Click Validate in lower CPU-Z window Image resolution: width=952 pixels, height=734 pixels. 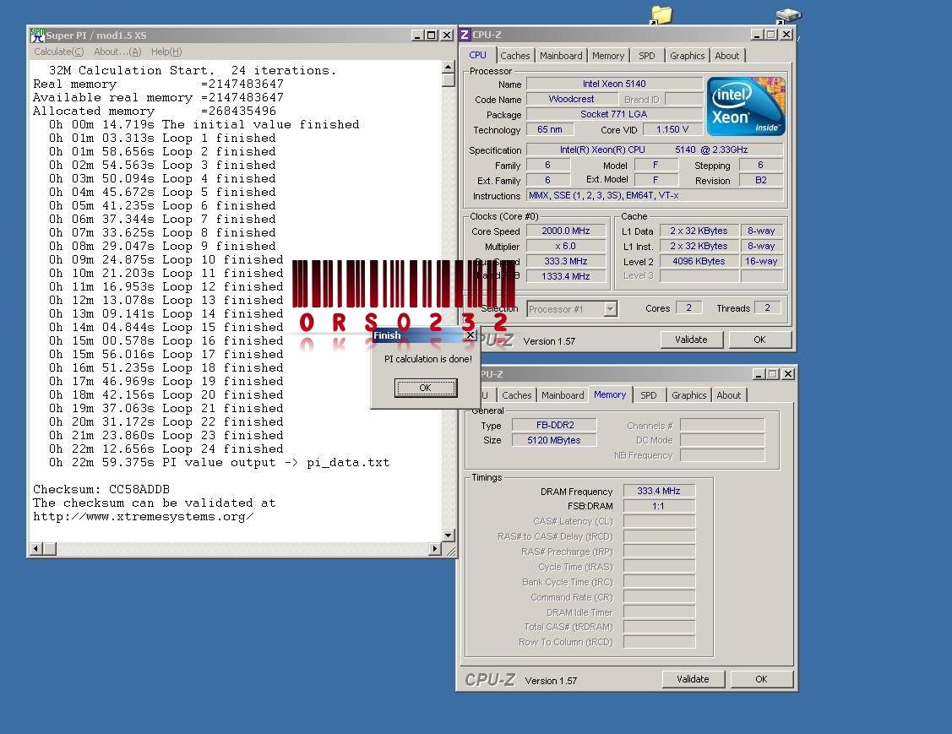pos(693,679)
